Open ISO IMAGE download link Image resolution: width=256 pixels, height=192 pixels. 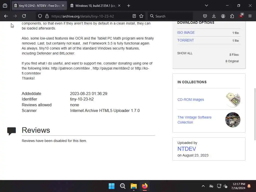click(186, 32)
